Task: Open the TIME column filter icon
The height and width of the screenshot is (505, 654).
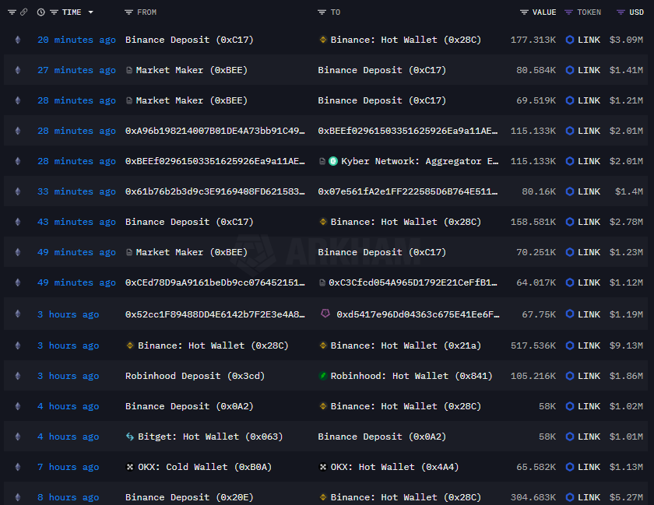Action: 54,12
